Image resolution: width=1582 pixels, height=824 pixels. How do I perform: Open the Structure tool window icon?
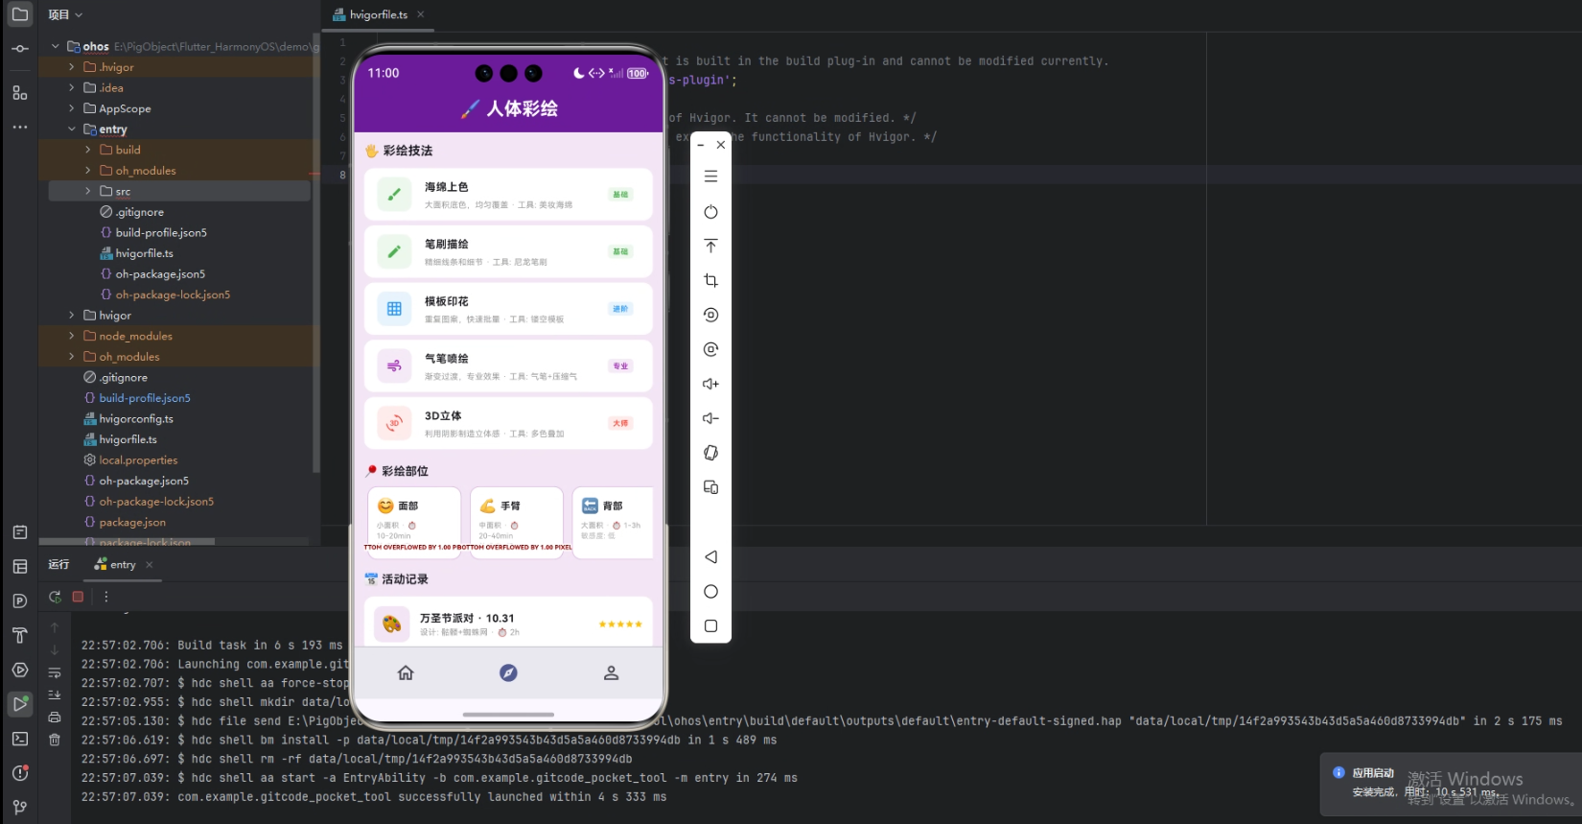click(19, 93)
